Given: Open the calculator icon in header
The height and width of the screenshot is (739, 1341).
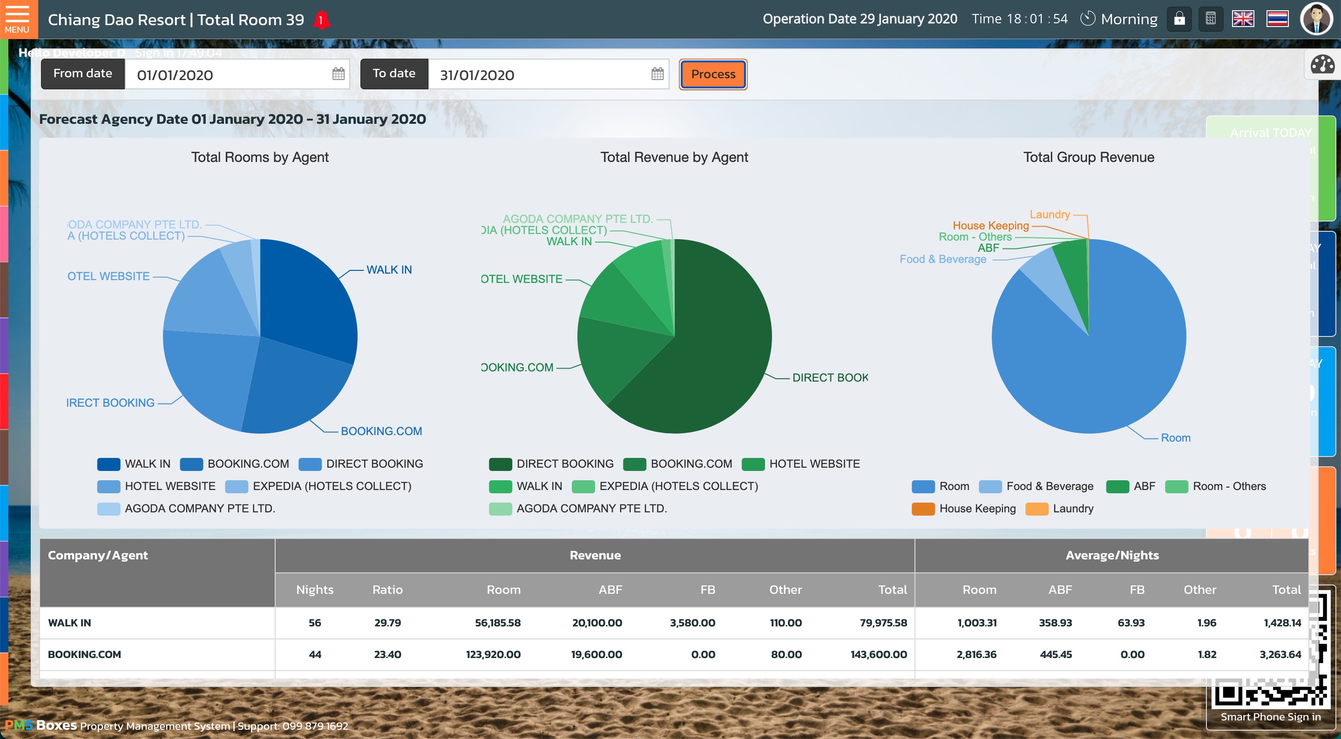Looking at the screenshot, I should (1210, 19).
